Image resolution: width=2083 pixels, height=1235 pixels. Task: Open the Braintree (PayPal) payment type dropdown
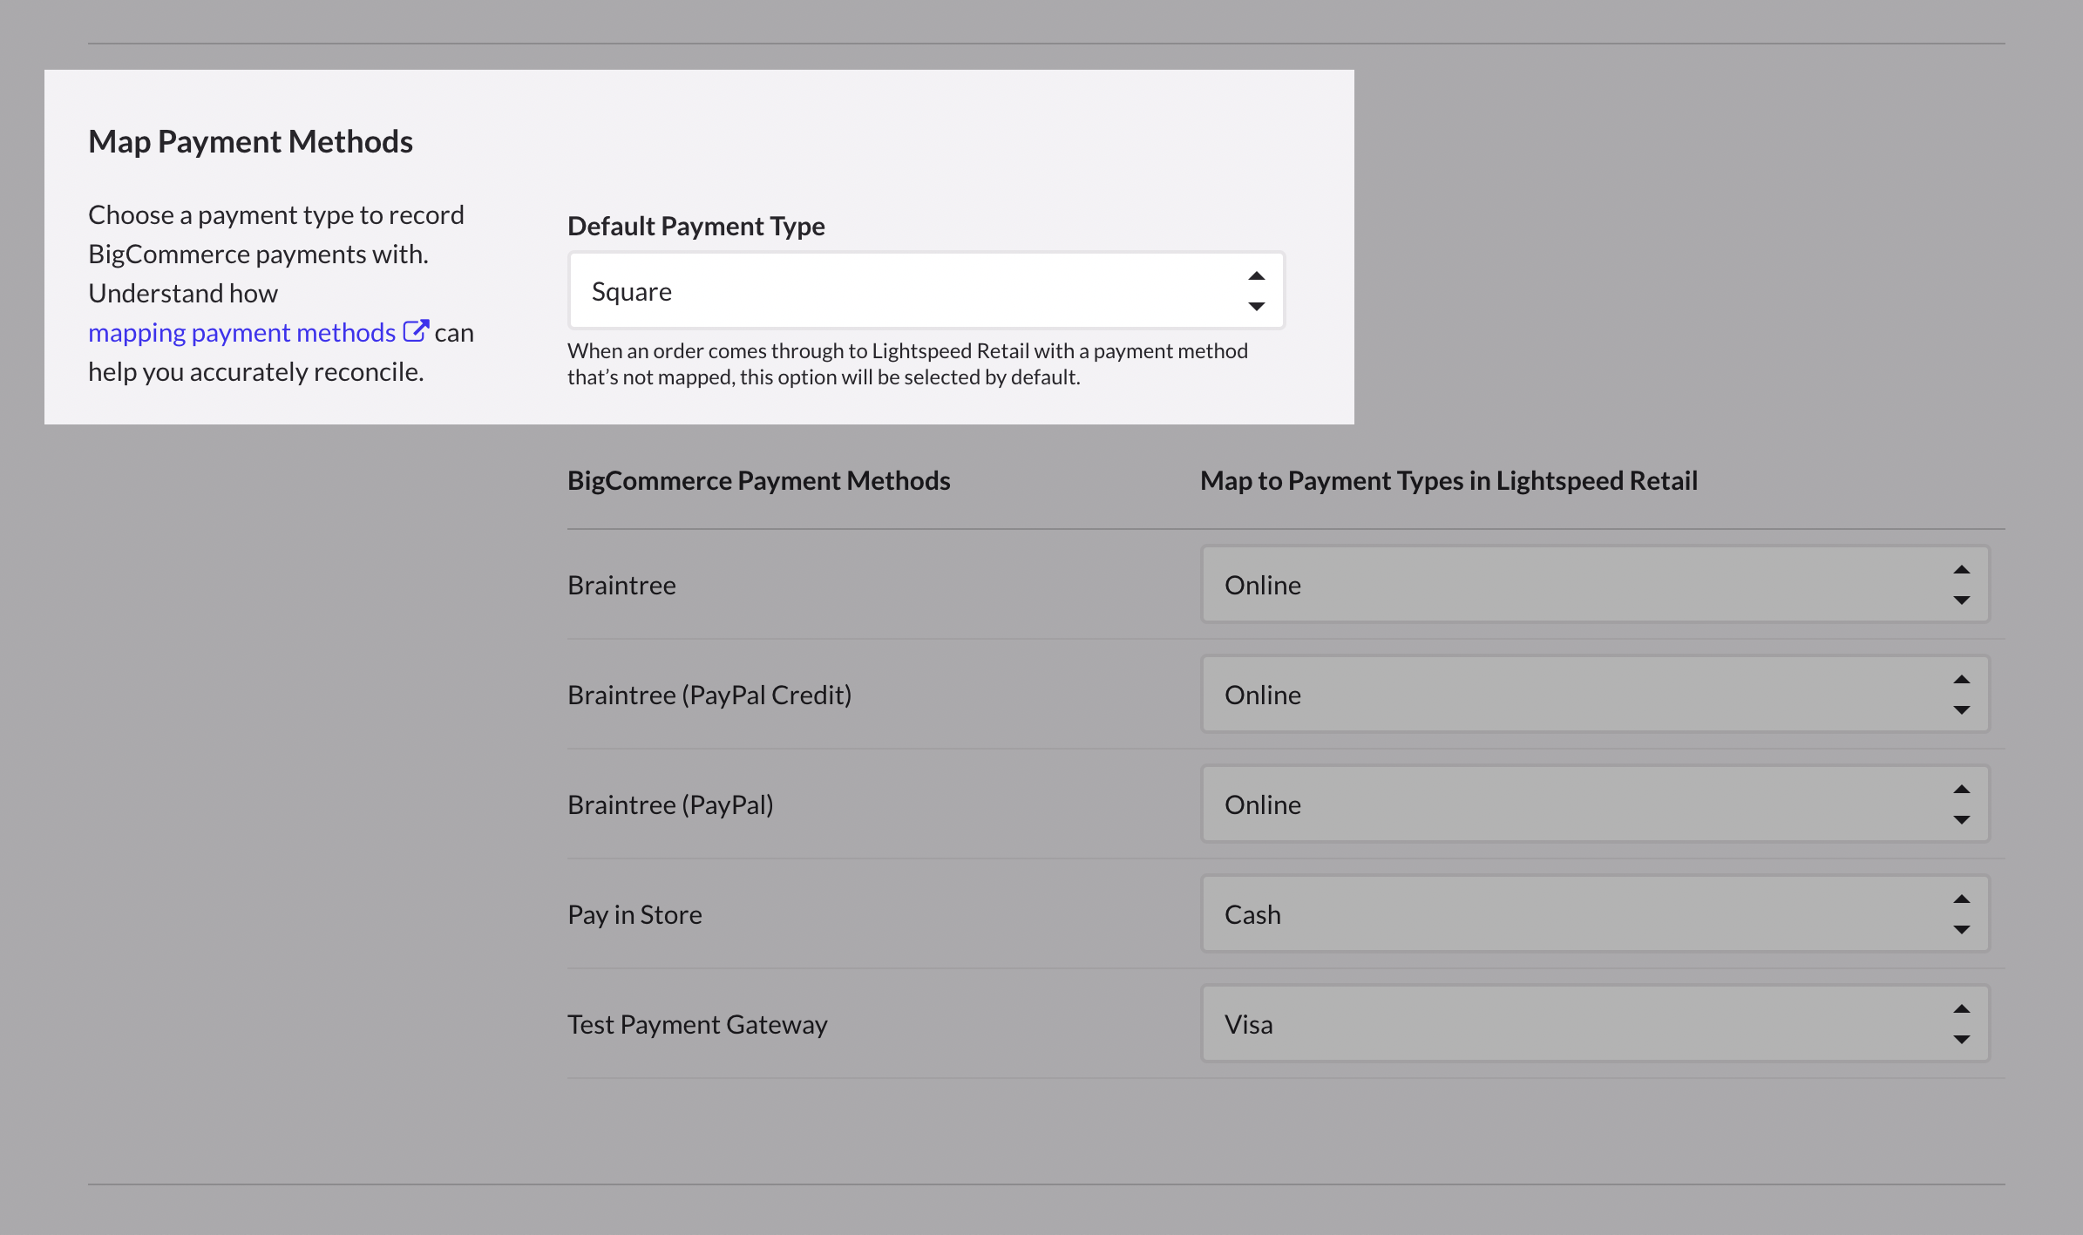[x=1569, y=804]
